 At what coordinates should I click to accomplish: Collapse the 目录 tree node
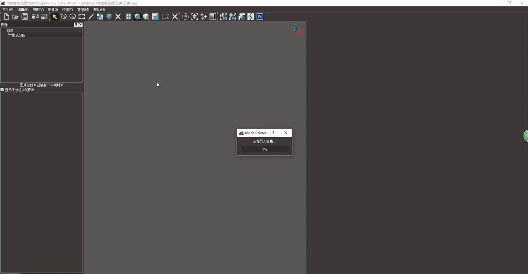coord(3,30)
